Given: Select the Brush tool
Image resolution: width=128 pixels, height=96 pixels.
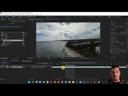Looking at the screenshot, I should click(x=25, y=17).
